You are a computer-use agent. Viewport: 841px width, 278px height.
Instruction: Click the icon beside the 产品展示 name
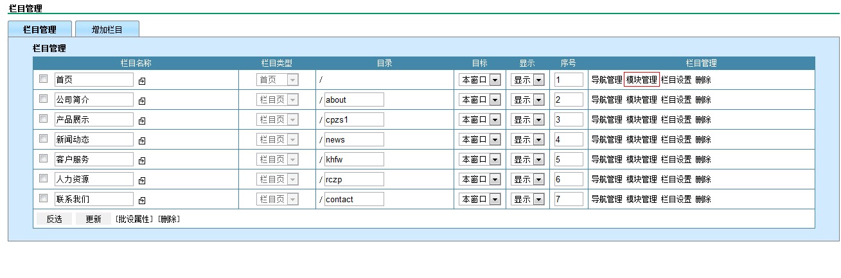coord(142,121)
